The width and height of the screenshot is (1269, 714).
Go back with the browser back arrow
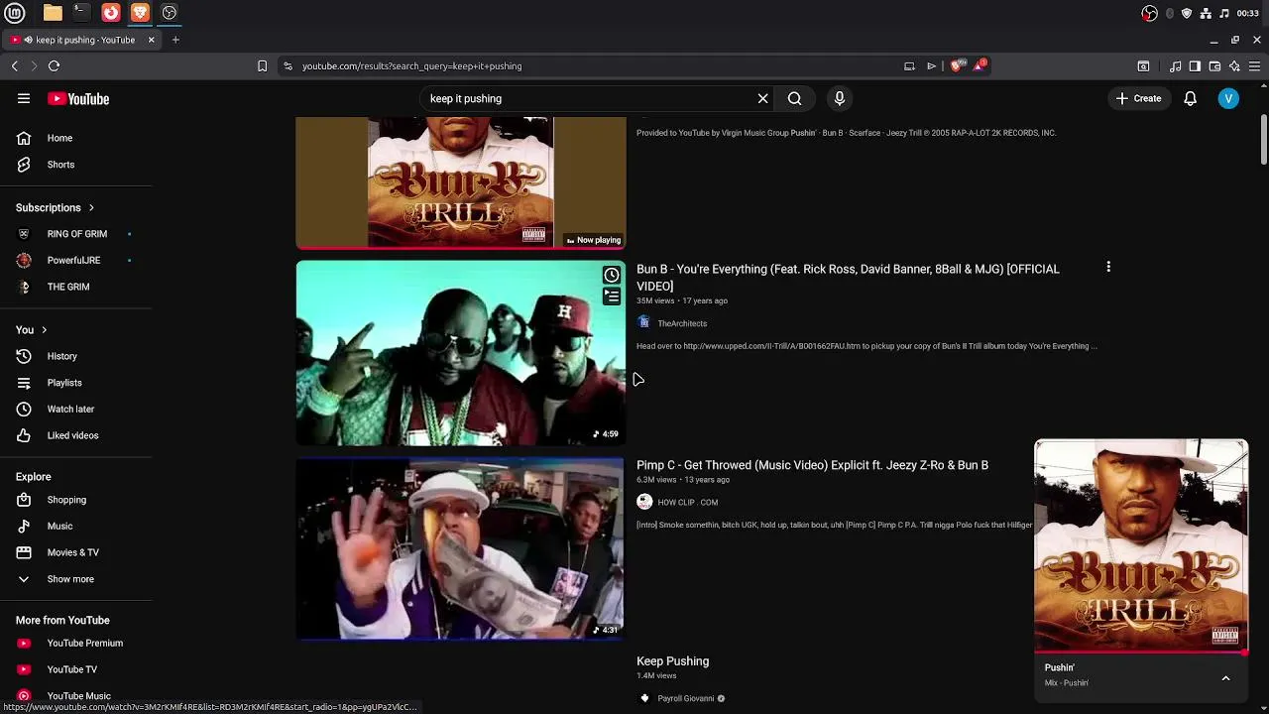point(15,66)
